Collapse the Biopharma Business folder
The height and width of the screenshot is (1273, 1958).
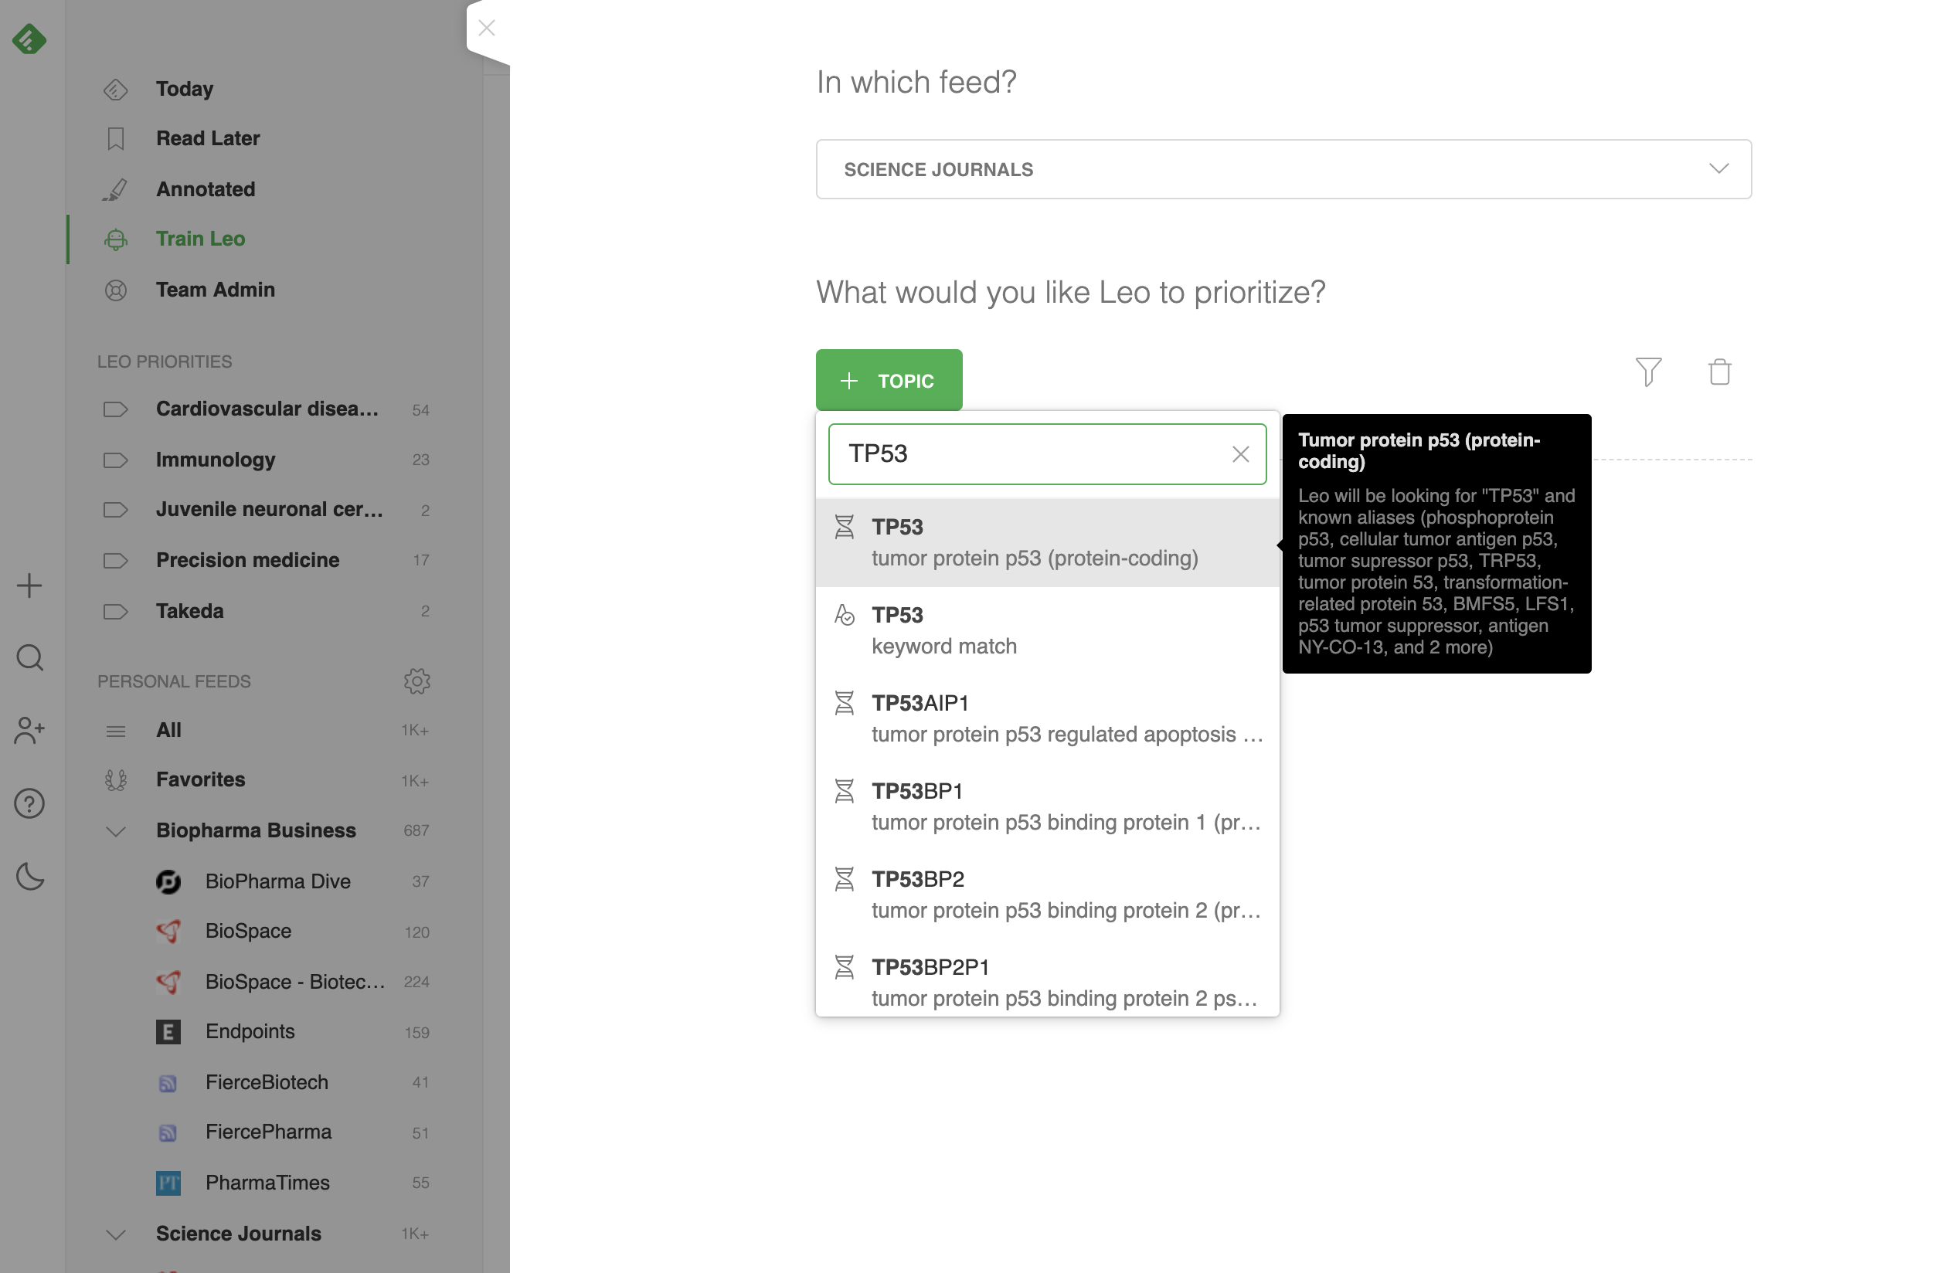click(116, 830)
